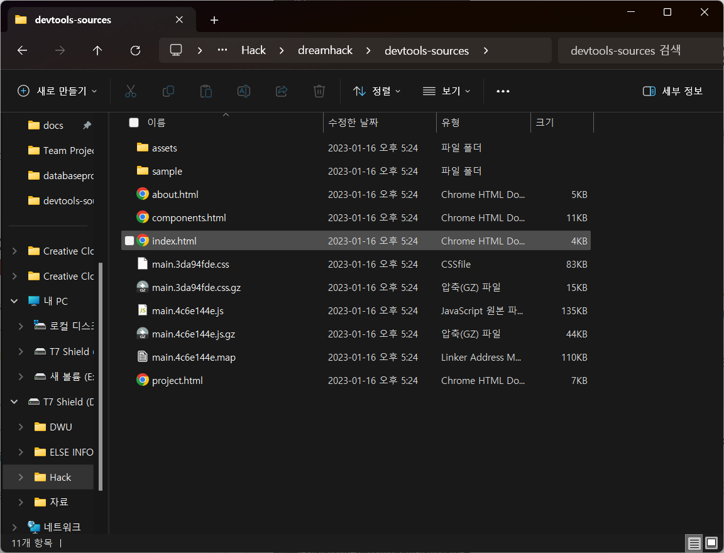Close the devtools-sources tab

(180, 20)
